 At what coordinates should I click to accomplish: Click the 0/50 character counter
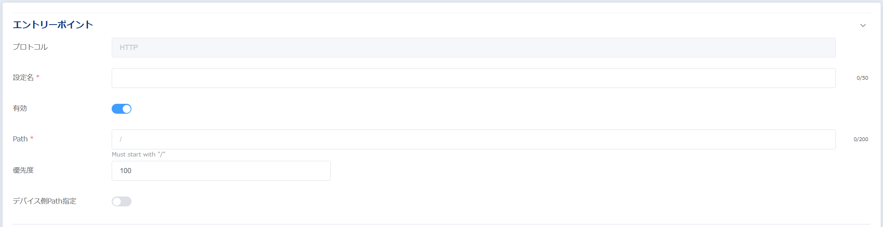pyautogui.click(x=862, y=78)
